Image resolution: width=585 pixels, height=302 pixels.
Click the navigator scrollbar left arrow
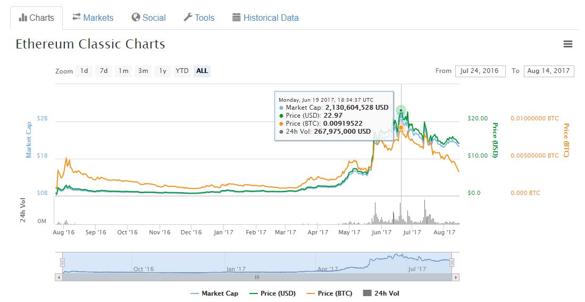click(x=58, y=277)
